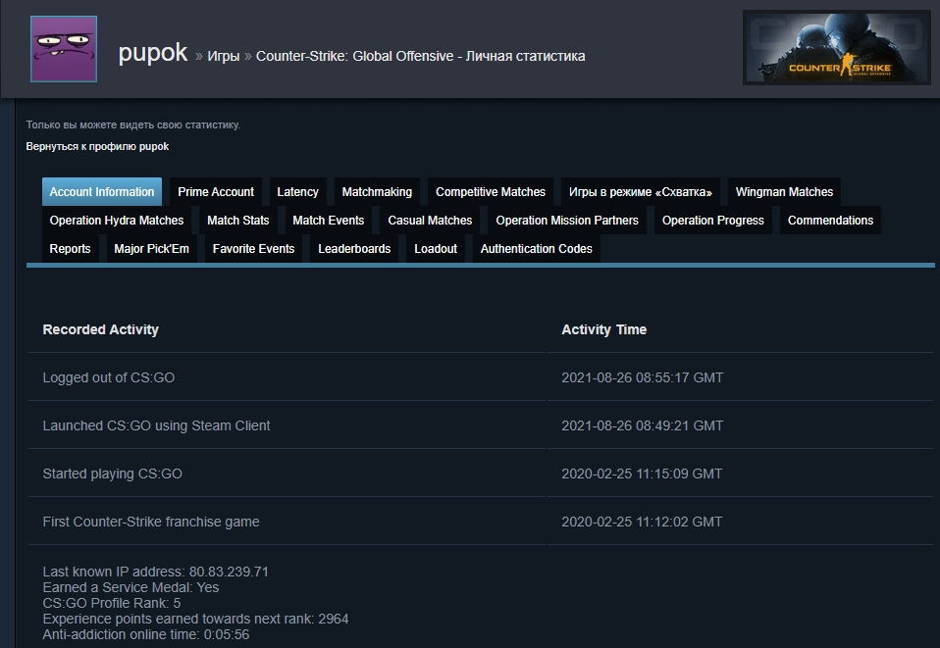The width and height of the screenshot is (940, 648).
Task: View the Operation Hydra Matches tab
Action: [117, 221]
